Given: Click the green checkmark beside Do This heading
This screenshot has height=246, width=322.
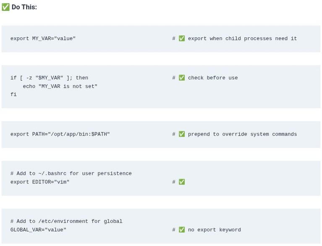Looking at the screenshot, I should (5, 7).
